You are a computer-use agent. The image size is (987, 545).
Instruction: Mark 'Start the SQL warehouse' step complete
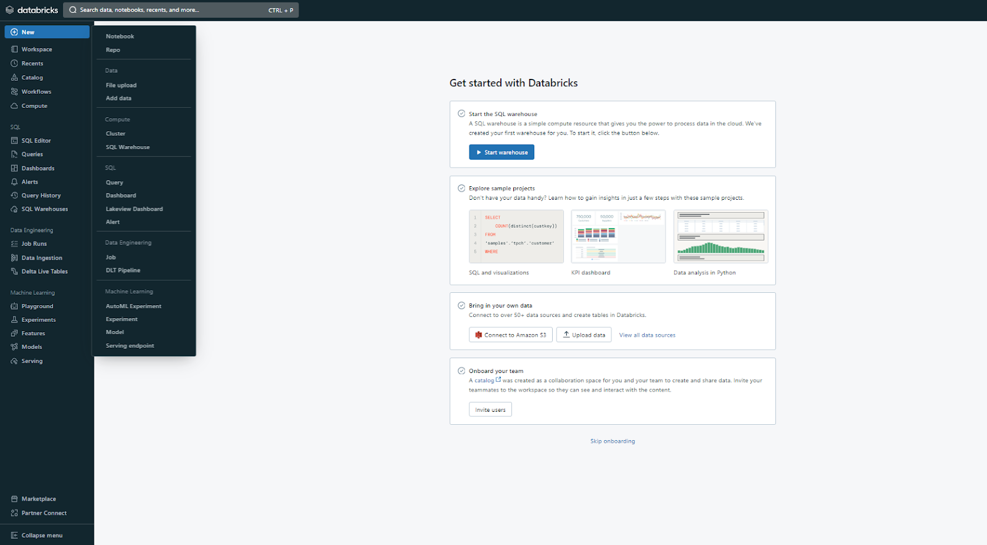click(461, 113)
